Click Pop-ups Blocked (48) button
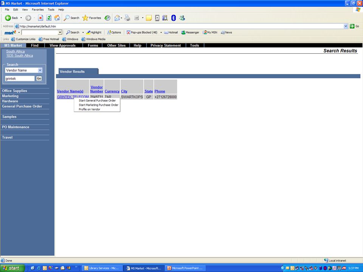This screenshot has height=272, width=363. click(x=142, y=32)
